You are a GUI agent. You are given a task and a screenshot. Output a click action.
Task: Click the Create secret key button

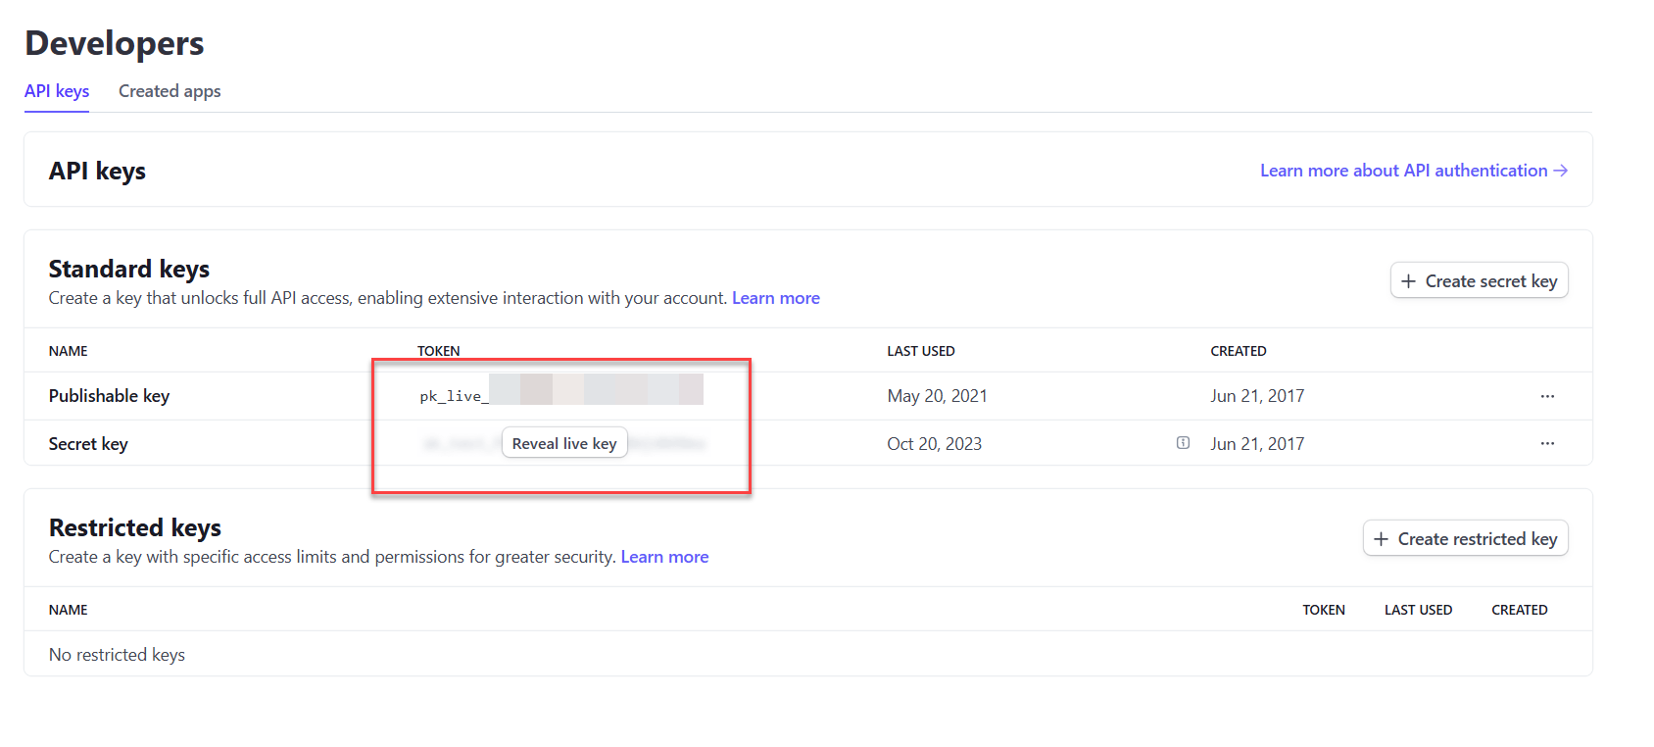point(1479,281)
